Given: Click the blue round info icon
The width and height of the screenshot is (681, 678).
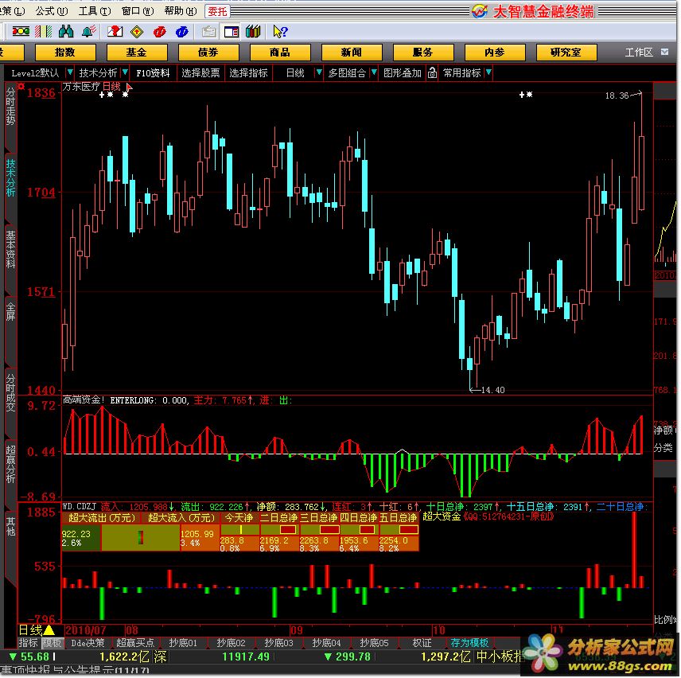Looking at the screenshot, I should (x=182, y=32).
